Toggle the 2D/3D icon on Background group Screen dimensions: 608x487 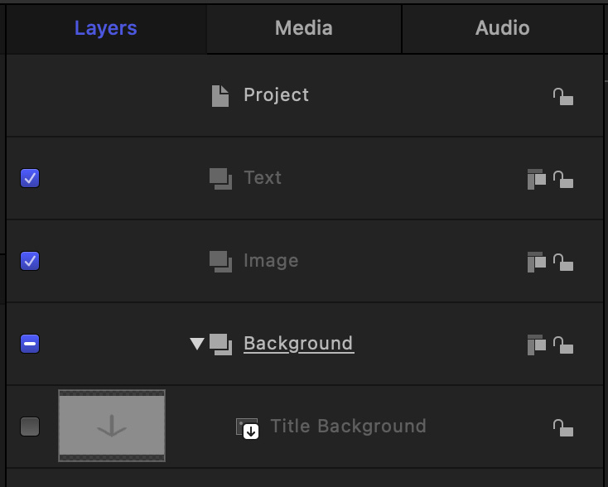(537, 345)
